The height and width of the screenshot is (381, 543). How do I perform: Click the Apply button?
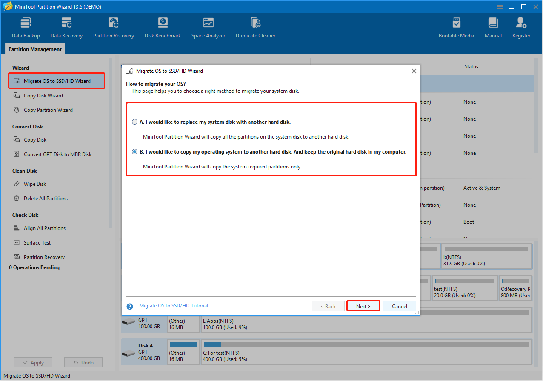[x=33, y=363]
